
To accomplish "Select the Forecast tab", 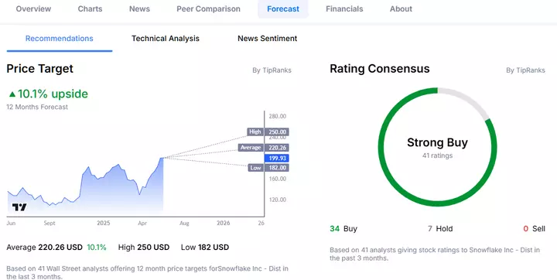I will pyautogui.click(x=283, y=9).
